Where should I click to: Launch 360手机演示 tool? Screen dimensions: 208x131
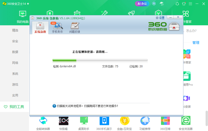click(104, 123)
